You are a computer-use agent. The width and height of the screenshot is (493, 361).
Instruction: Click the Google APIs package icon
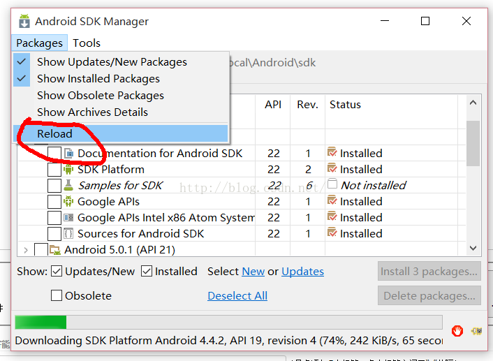tap(68, 202)
